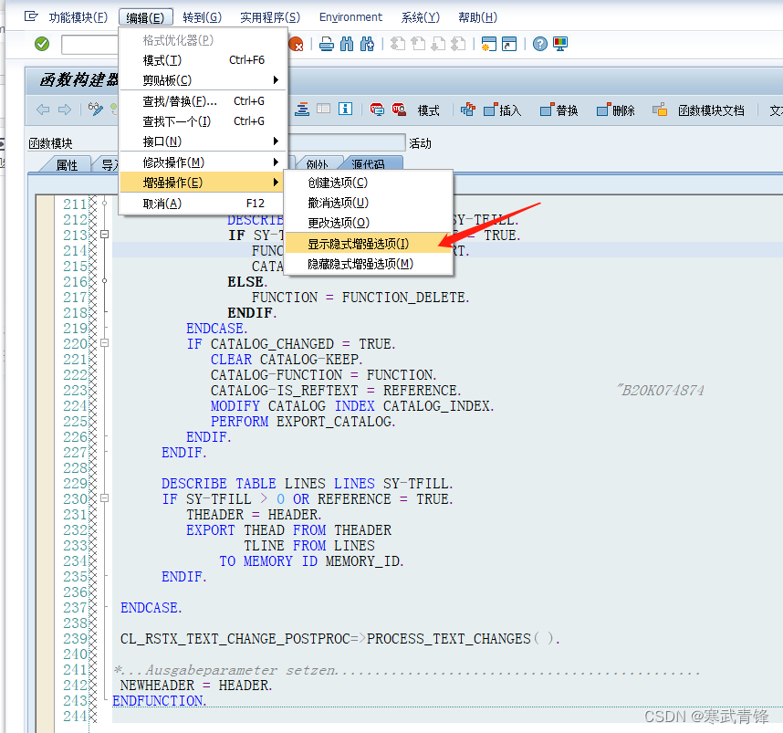Expand the 接口(N) submenu
This screenshot has width=783, height=733.
click(x=204, y=141)
